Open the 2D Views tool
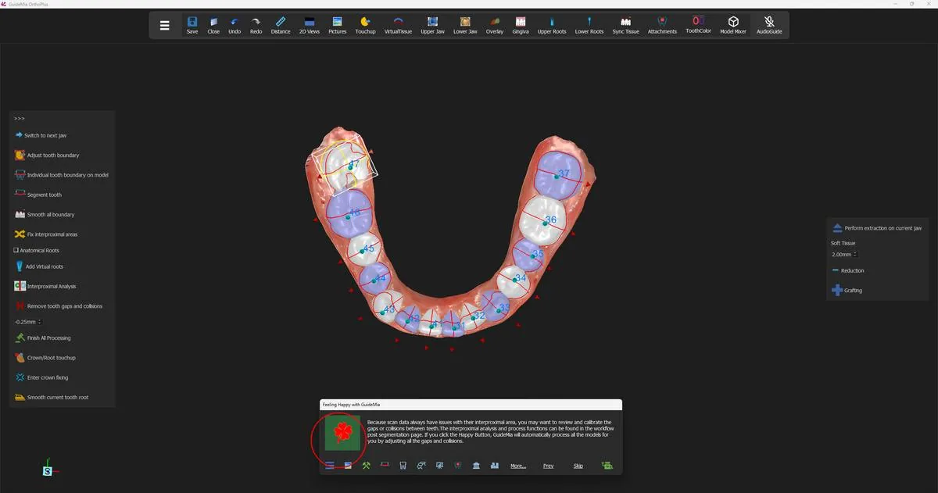Image resolution: width=938 pixels, height=493 pixels. click(309, 25)
